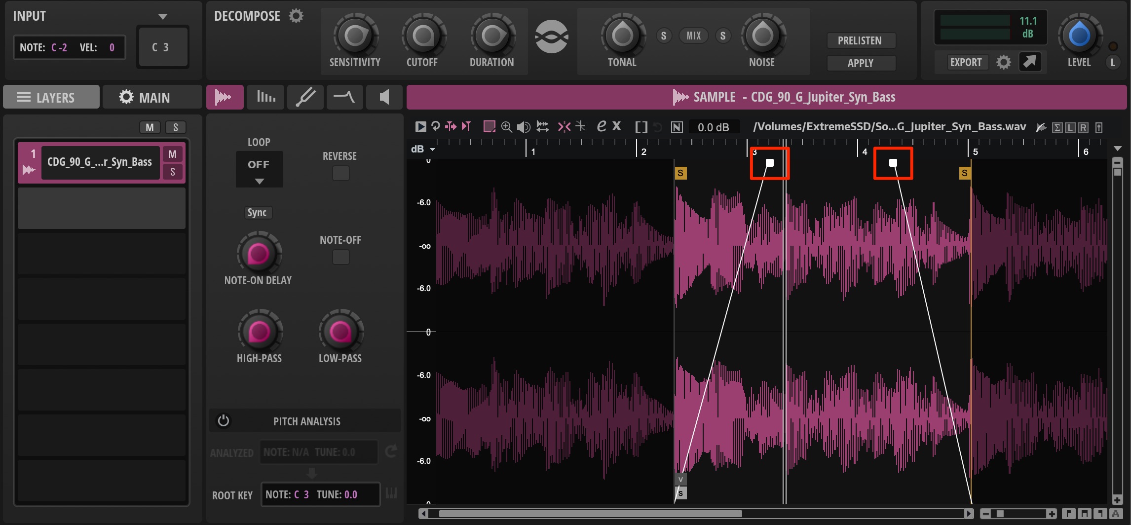Click the trim sample brackets icon
The width and height of the screenshot is (1131, 525).
pos(641,127)
